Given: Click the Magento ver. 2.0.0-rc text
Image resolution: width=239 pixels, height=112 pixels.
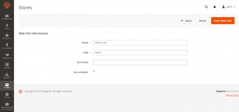Looking at the screenshot, I should tap(227, 91).
